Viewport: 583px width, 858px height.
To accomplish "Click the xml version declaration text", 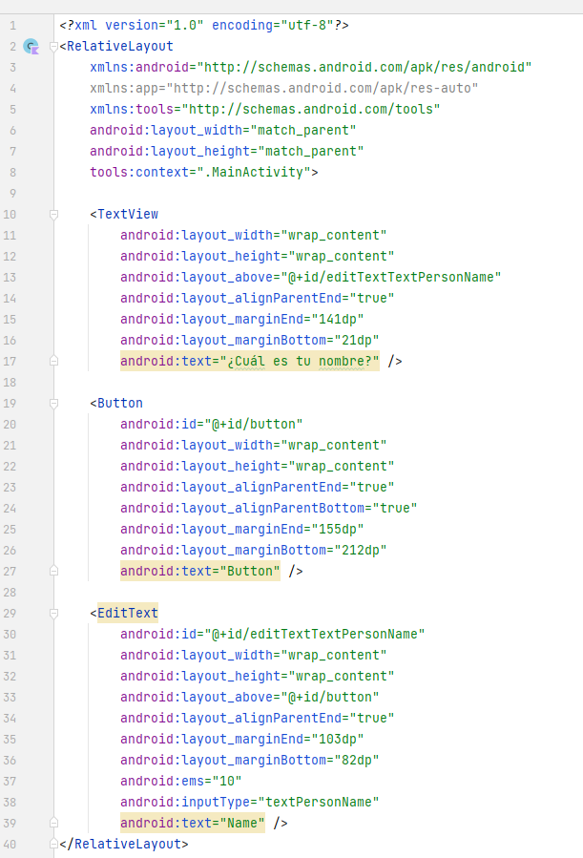I will tap(204, 25).
